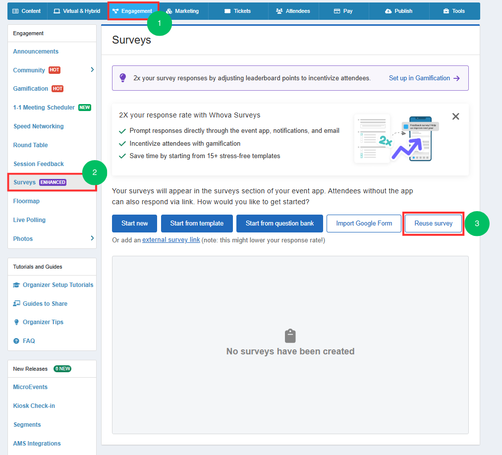The width and height of the screenshot is (502, 455).
Task: Open Organizer Setup Tutorials
Action: [x=58, y=285]
